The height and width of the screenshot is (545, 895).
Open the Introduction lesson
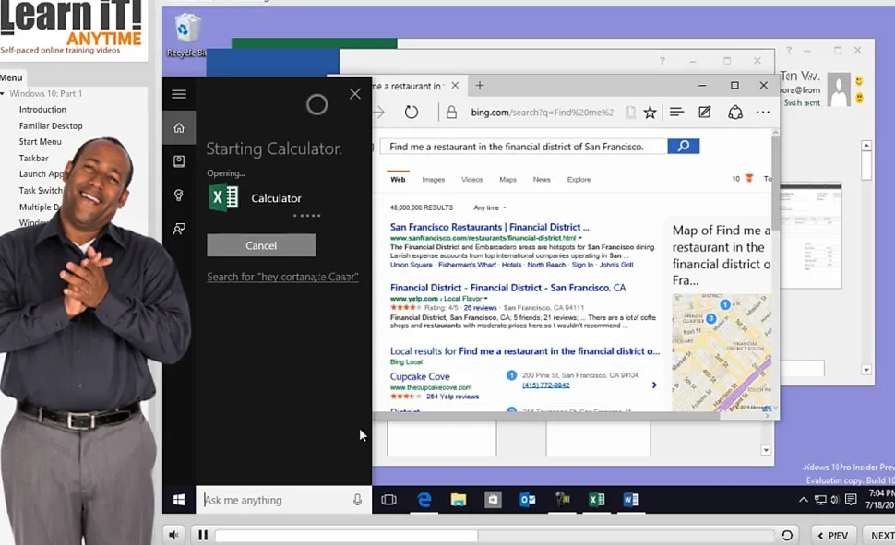(x=42, y=109)
